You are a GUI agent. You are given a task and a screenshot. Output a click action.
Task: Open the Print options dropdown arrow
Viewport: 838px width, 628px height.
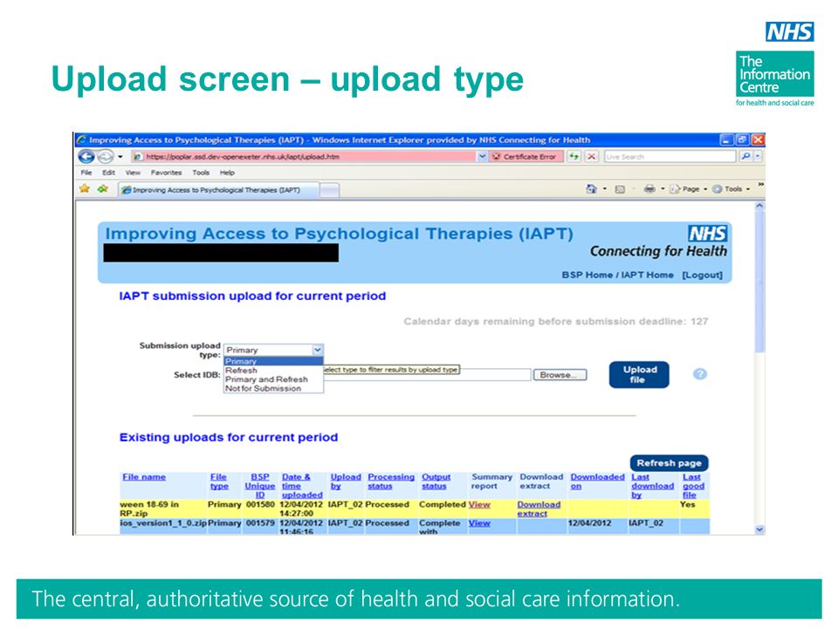point(663,188)
